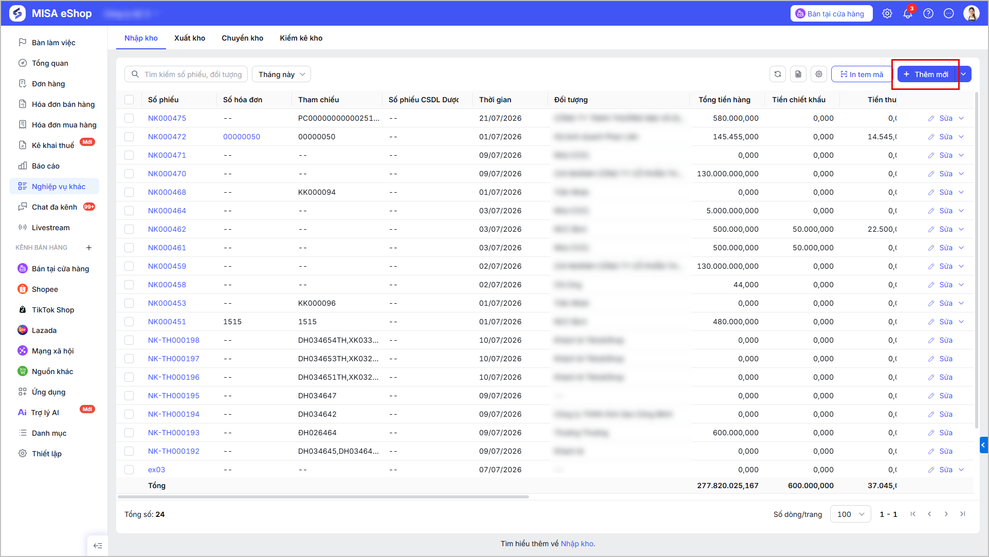
Task: Tick checkbox for voucher NK000464
Action: pos(129,211)
